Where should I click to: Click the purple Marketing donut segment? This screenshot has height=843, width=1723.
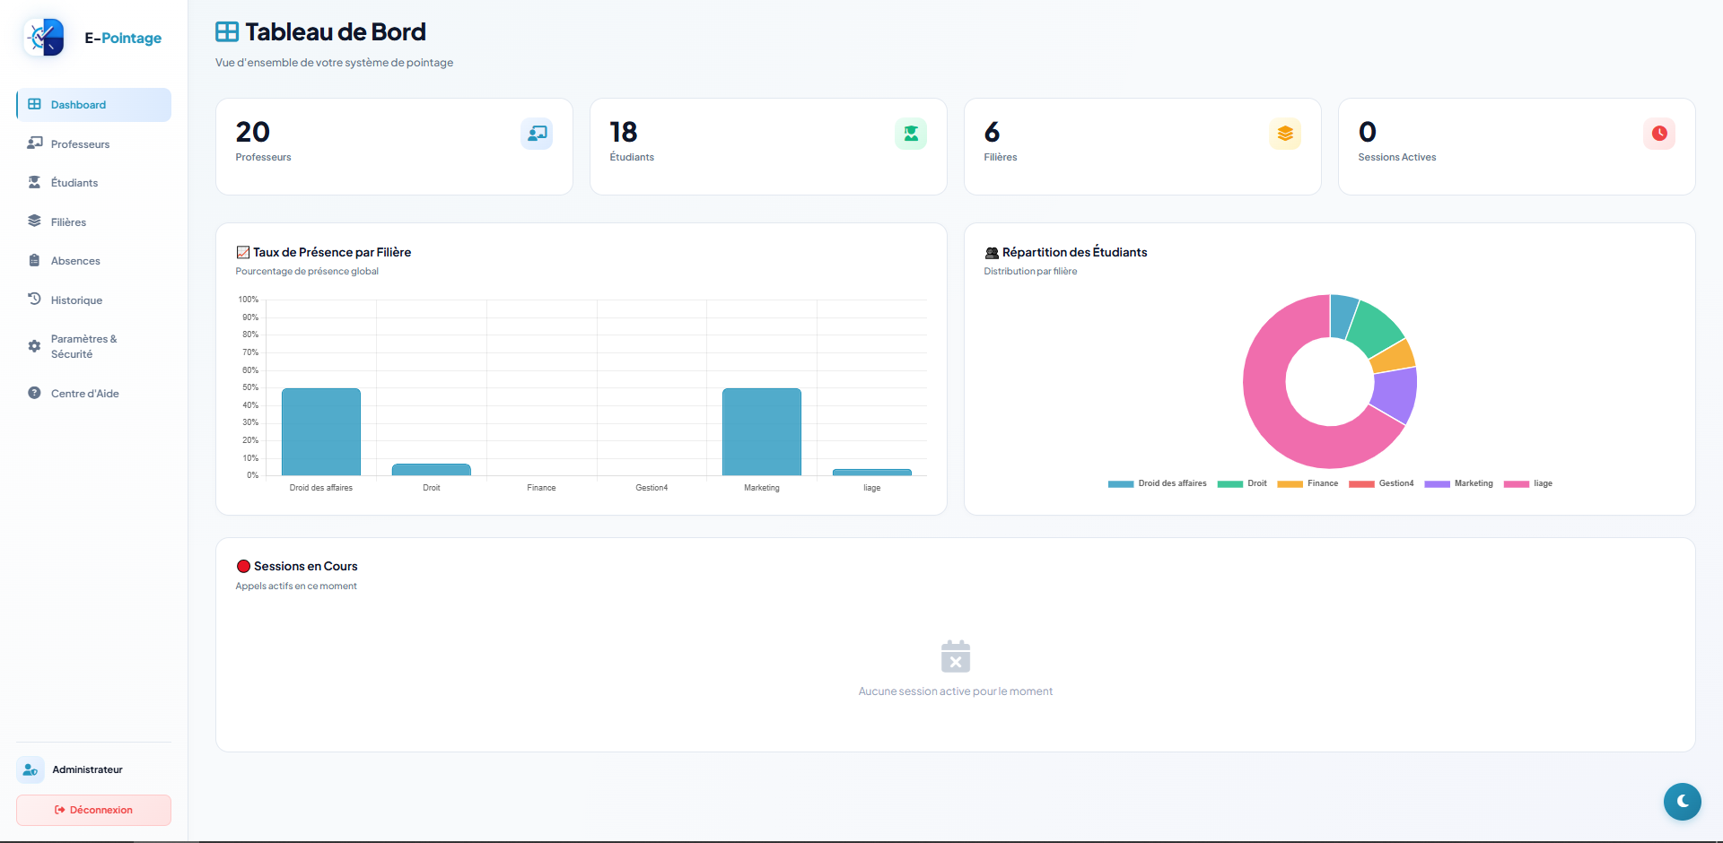(x=1395, y=395)
